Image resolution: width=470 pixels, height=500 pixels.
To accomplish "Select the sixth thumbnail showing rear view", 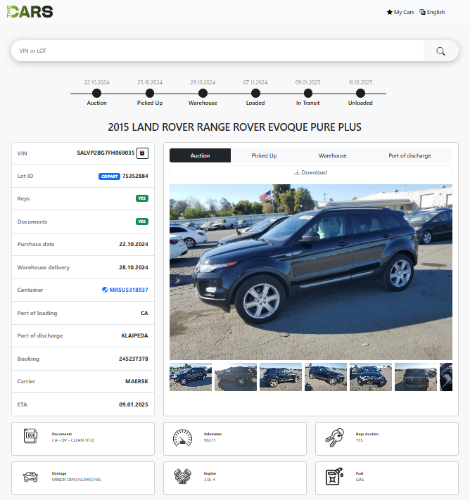I will pos(415,377).
